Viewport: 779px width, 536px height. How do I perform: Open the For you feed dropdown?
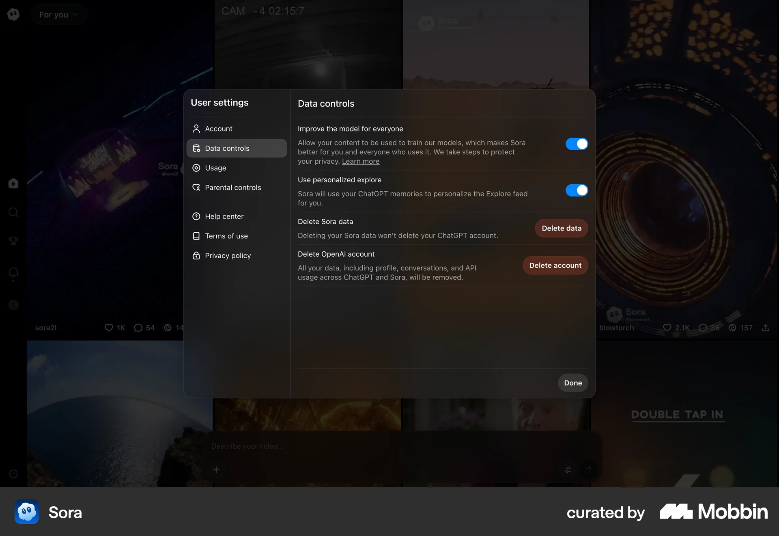coord(59,14)
